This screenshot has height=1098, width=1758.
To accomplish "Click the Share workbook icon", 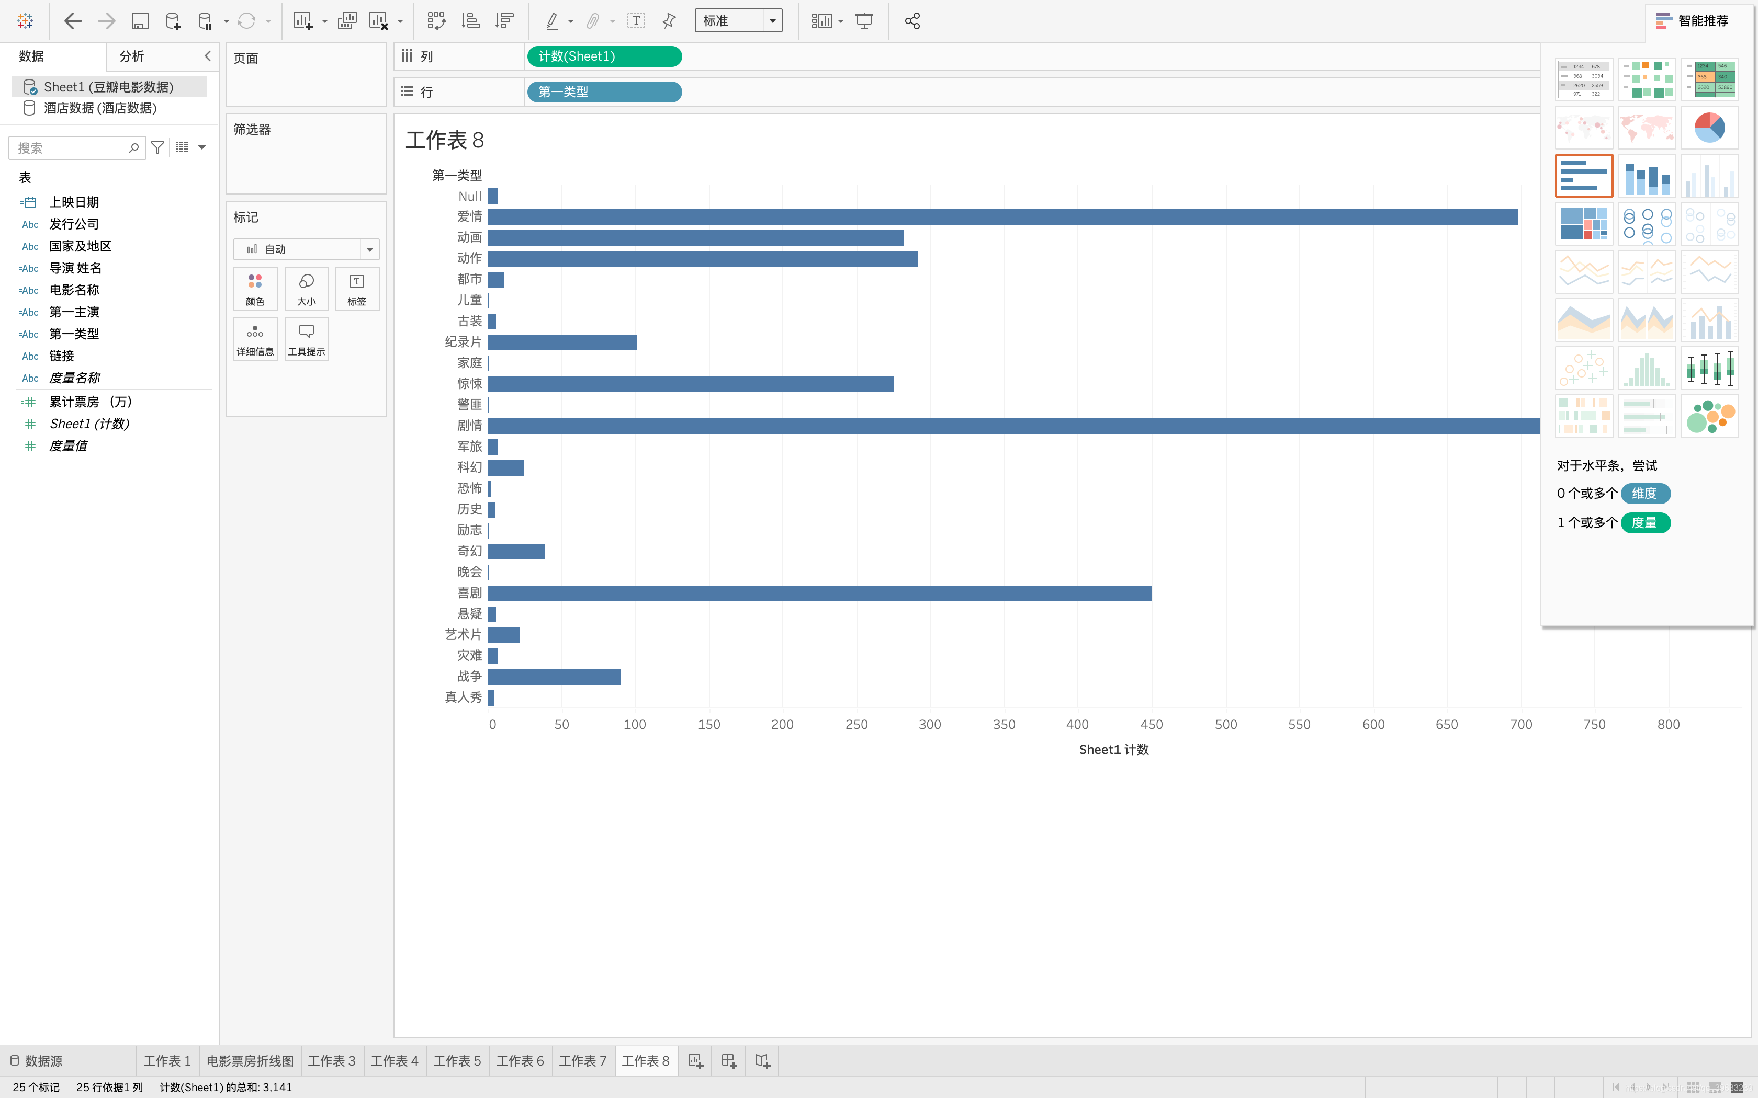I will pos(912,21).
